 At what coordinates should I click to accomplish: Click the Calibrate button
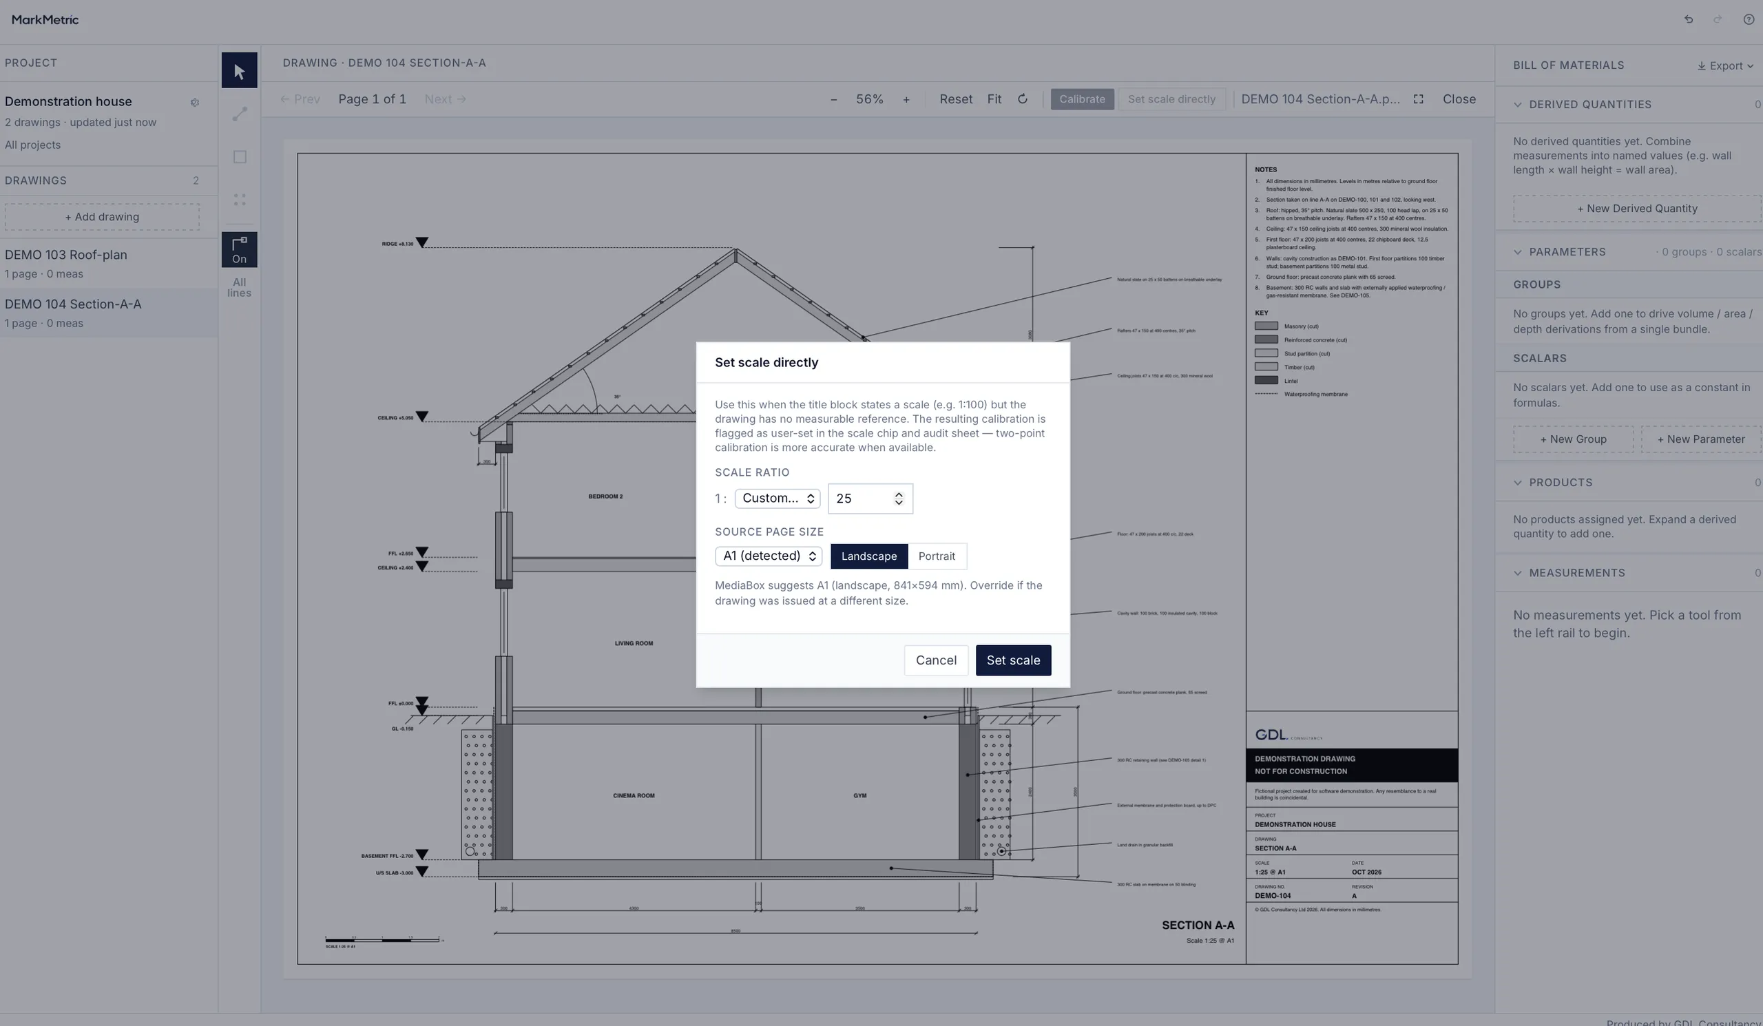click(1082, 99)
